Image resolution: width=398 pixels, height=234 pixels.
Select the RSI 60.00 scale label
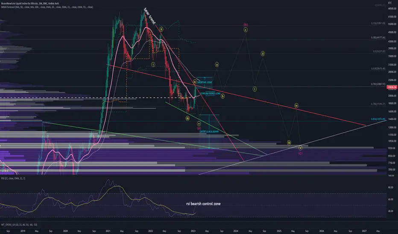tap(390, 200)
